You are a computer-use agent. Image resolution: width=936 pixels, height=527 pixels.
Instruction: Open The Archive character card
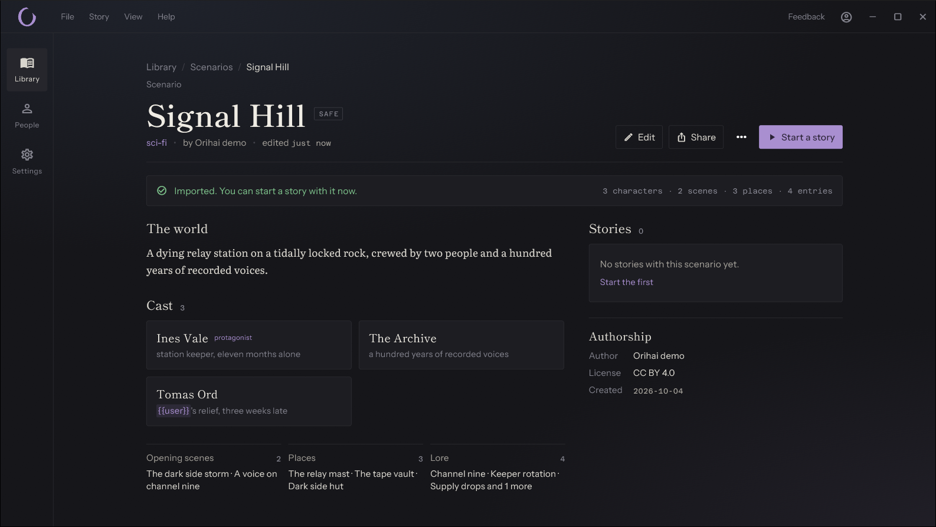pyautogui.click(x=462, y=345)
